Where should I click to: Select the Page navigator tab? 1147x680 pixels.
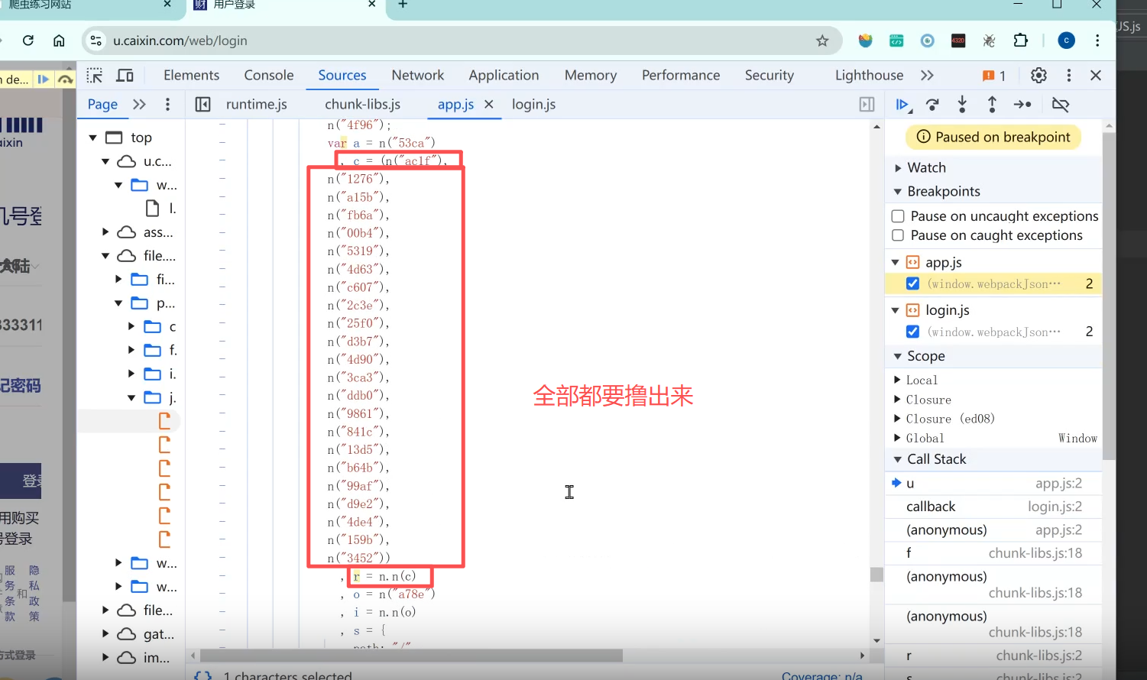[x=102, y=104]
